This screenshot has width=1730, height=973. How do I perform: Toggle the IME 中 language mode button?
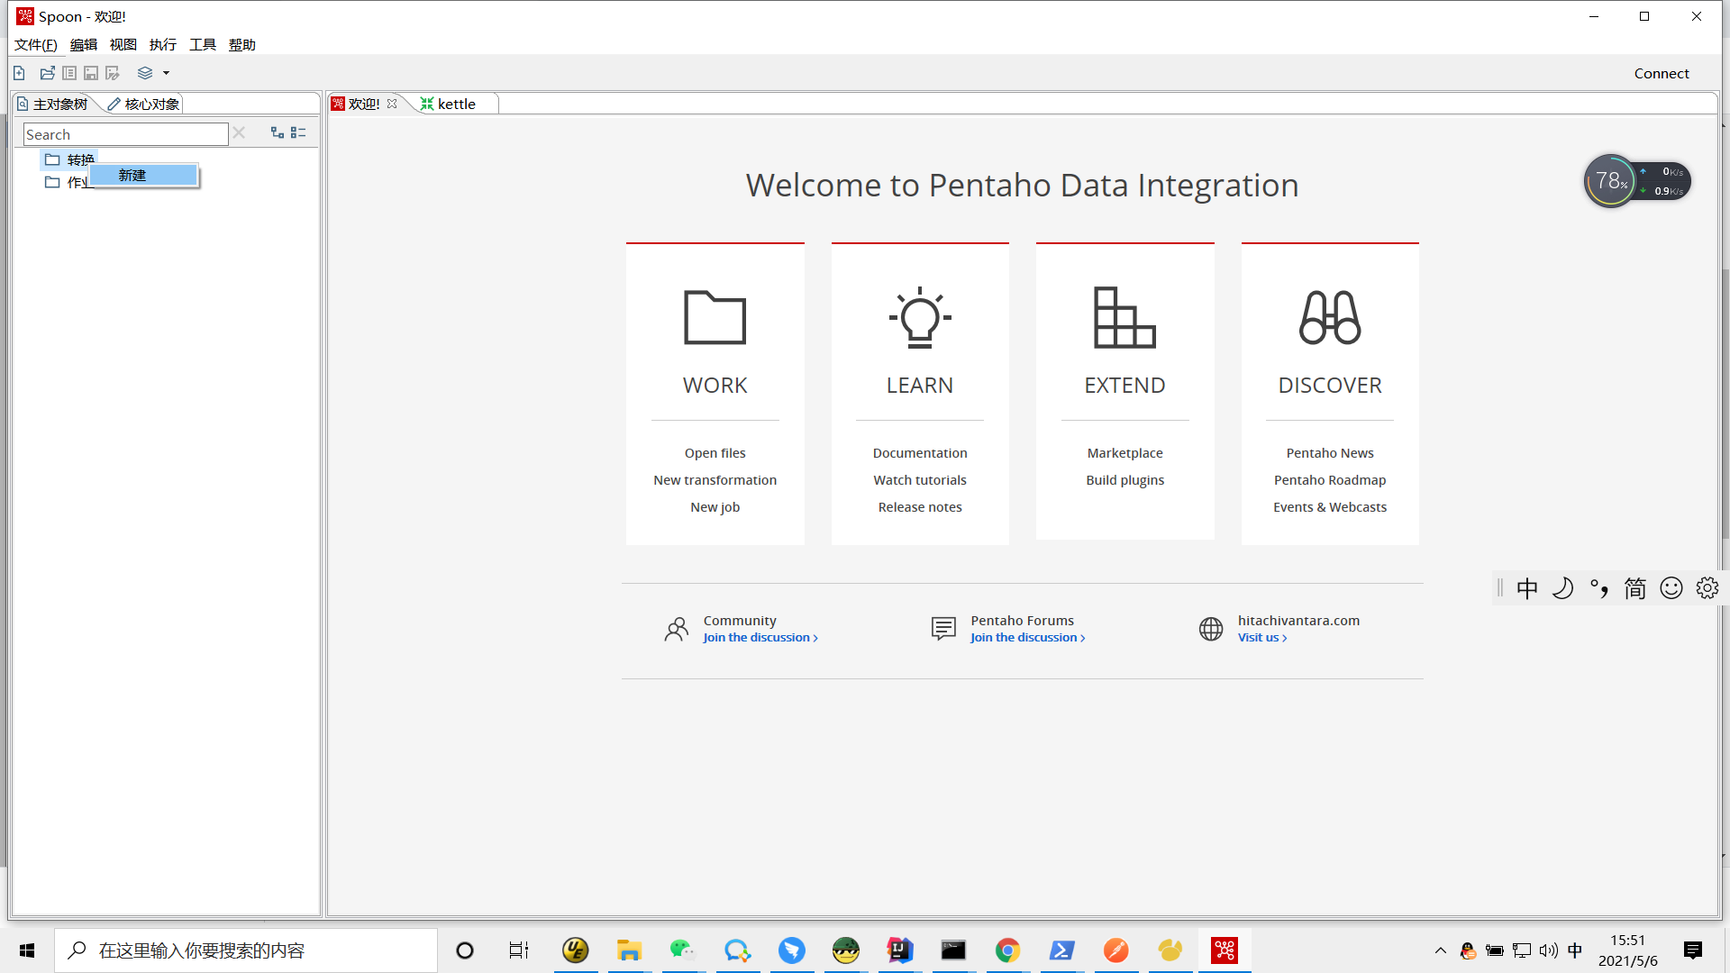pos(1526,588)
